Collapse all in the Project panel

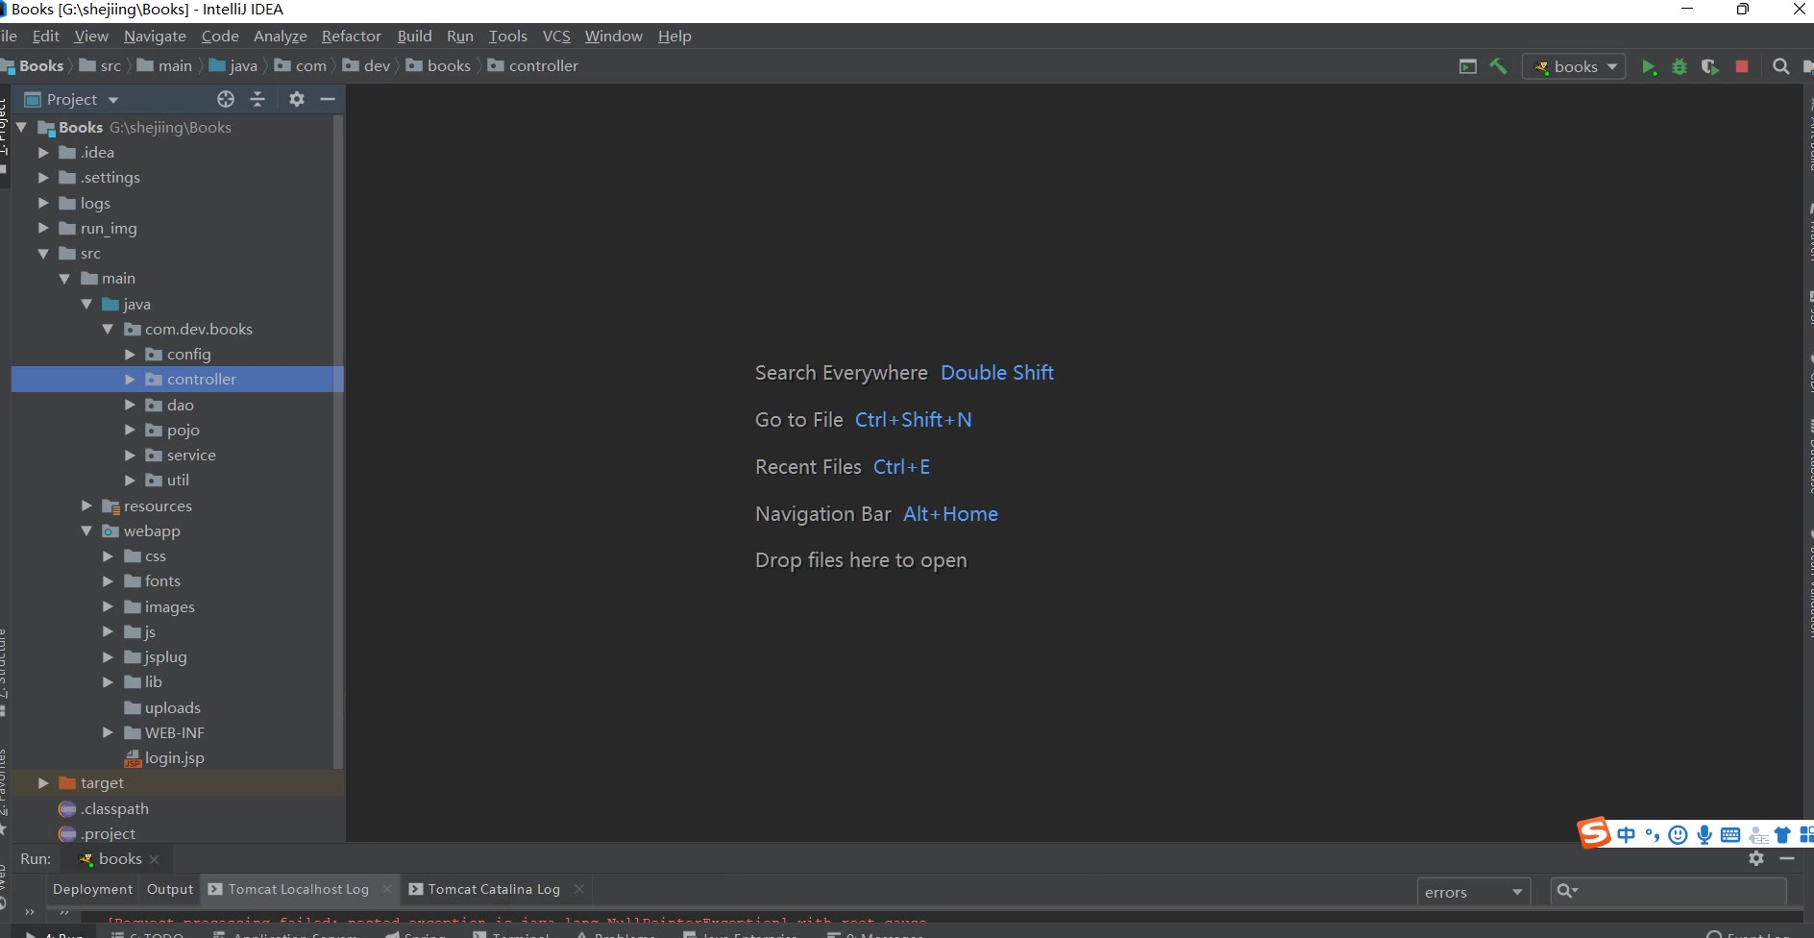257,99
